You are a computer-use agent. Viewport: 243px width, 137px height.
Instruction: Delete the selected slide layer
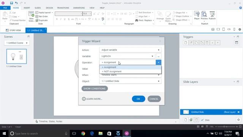[x=196, y=120]
